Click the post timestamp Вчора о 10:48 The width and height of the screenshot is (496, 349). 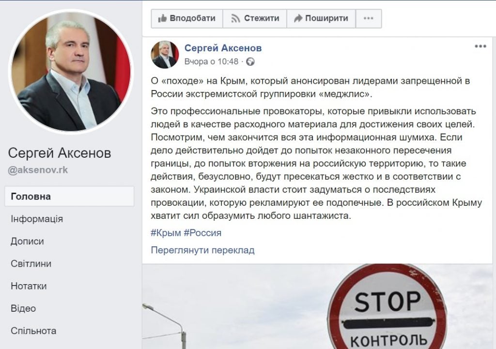[x=211, y=61]
